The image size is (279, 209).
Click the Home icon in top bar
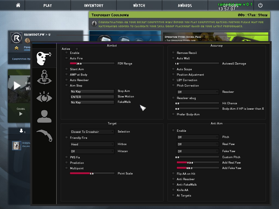tap(18, 5)
